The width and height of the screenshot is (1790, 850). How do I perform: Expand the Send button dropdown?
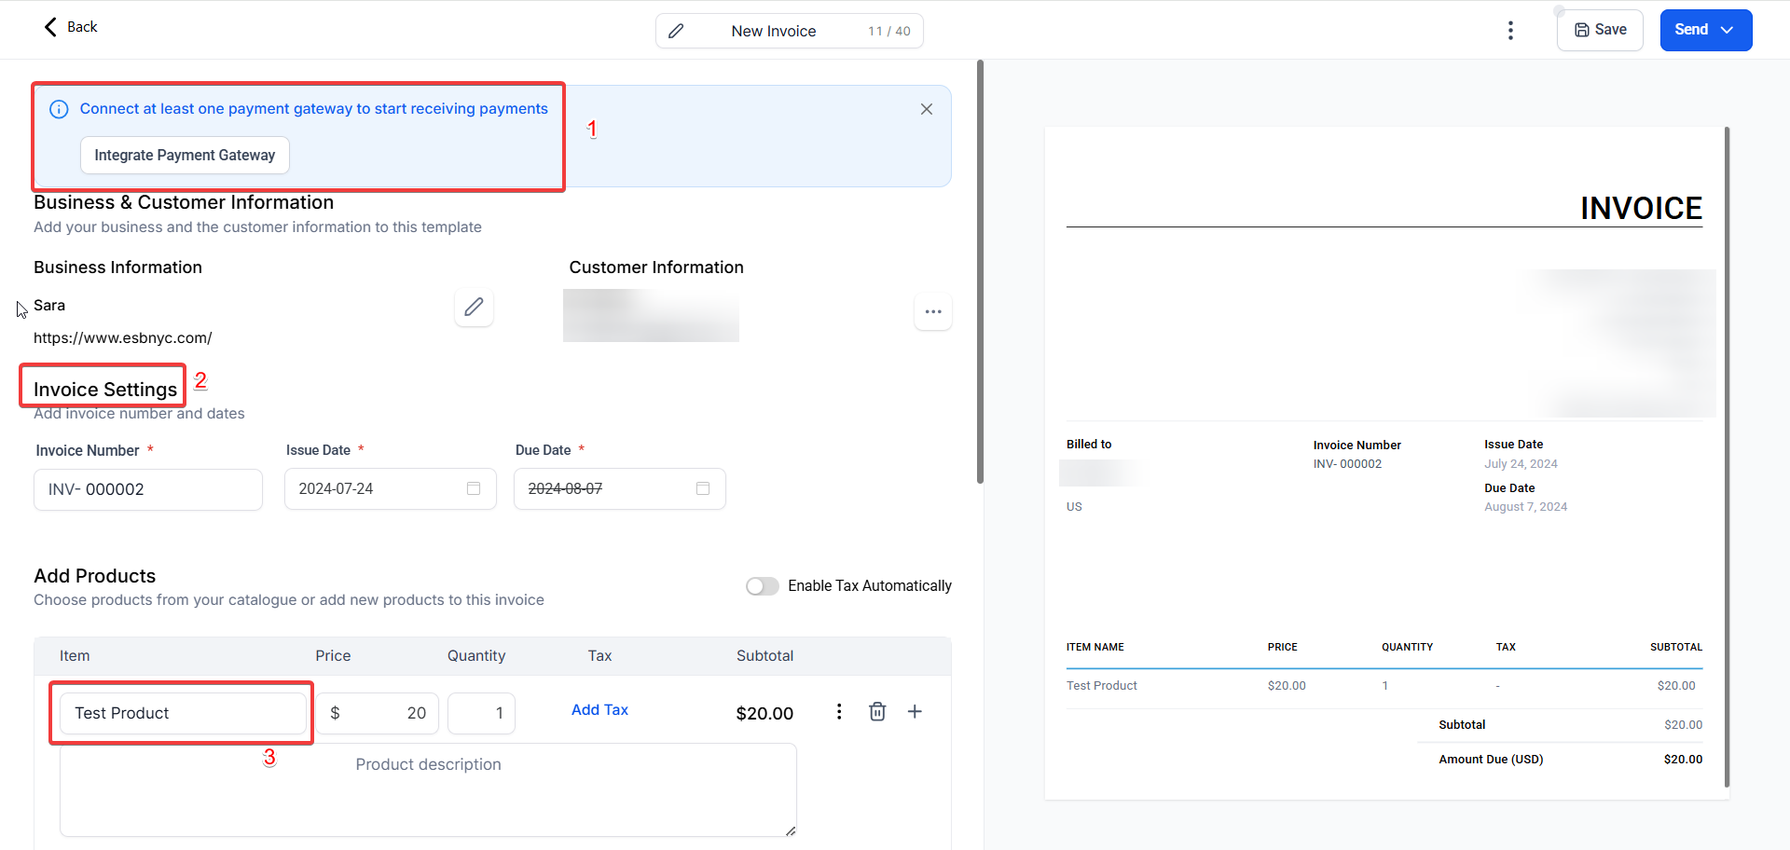tap(1727, 30)
